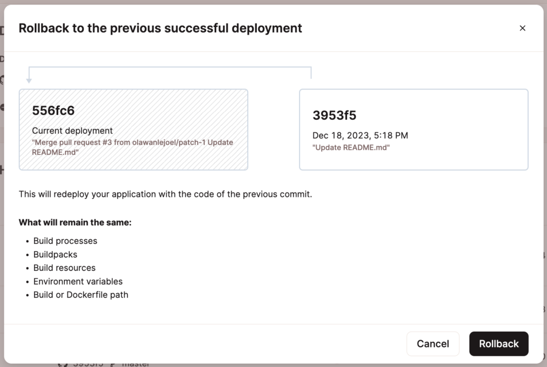Click the Current deployment label

click(72, 131)
